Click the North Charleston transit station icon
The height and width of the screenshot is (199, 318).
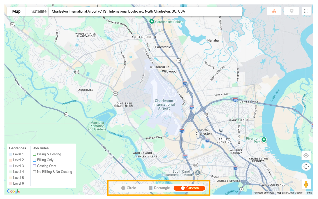point(221,130)
